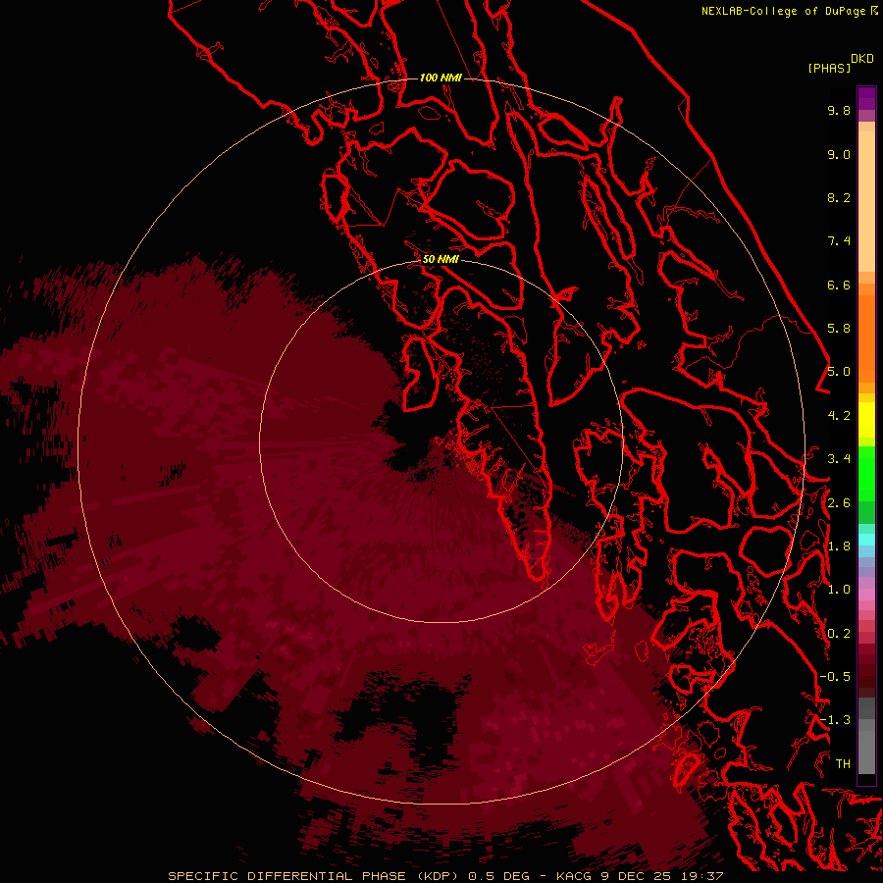This screenshot has height=883, width=883.
Task: Click the 100 NMI range ring label
Action: pyautogui.click(x=441, y=78)
